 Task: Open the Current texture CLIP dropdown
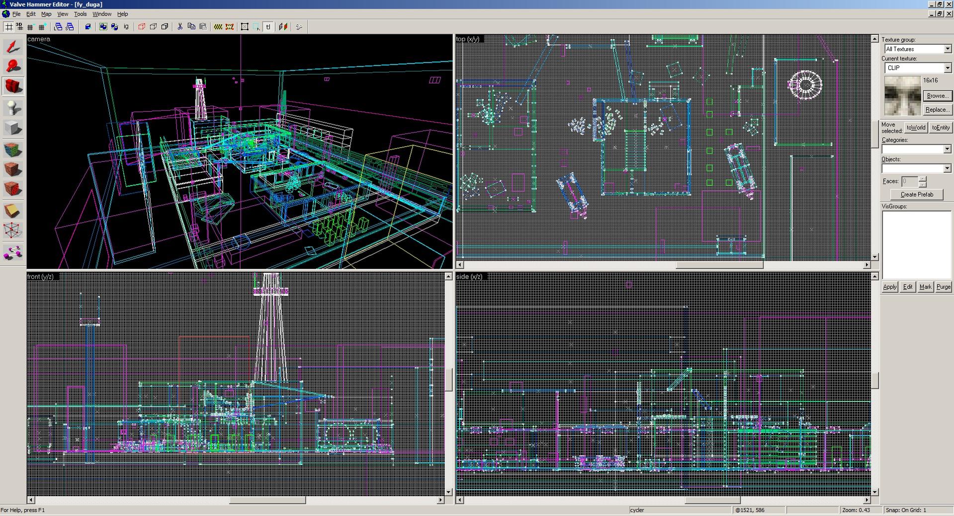947,68
